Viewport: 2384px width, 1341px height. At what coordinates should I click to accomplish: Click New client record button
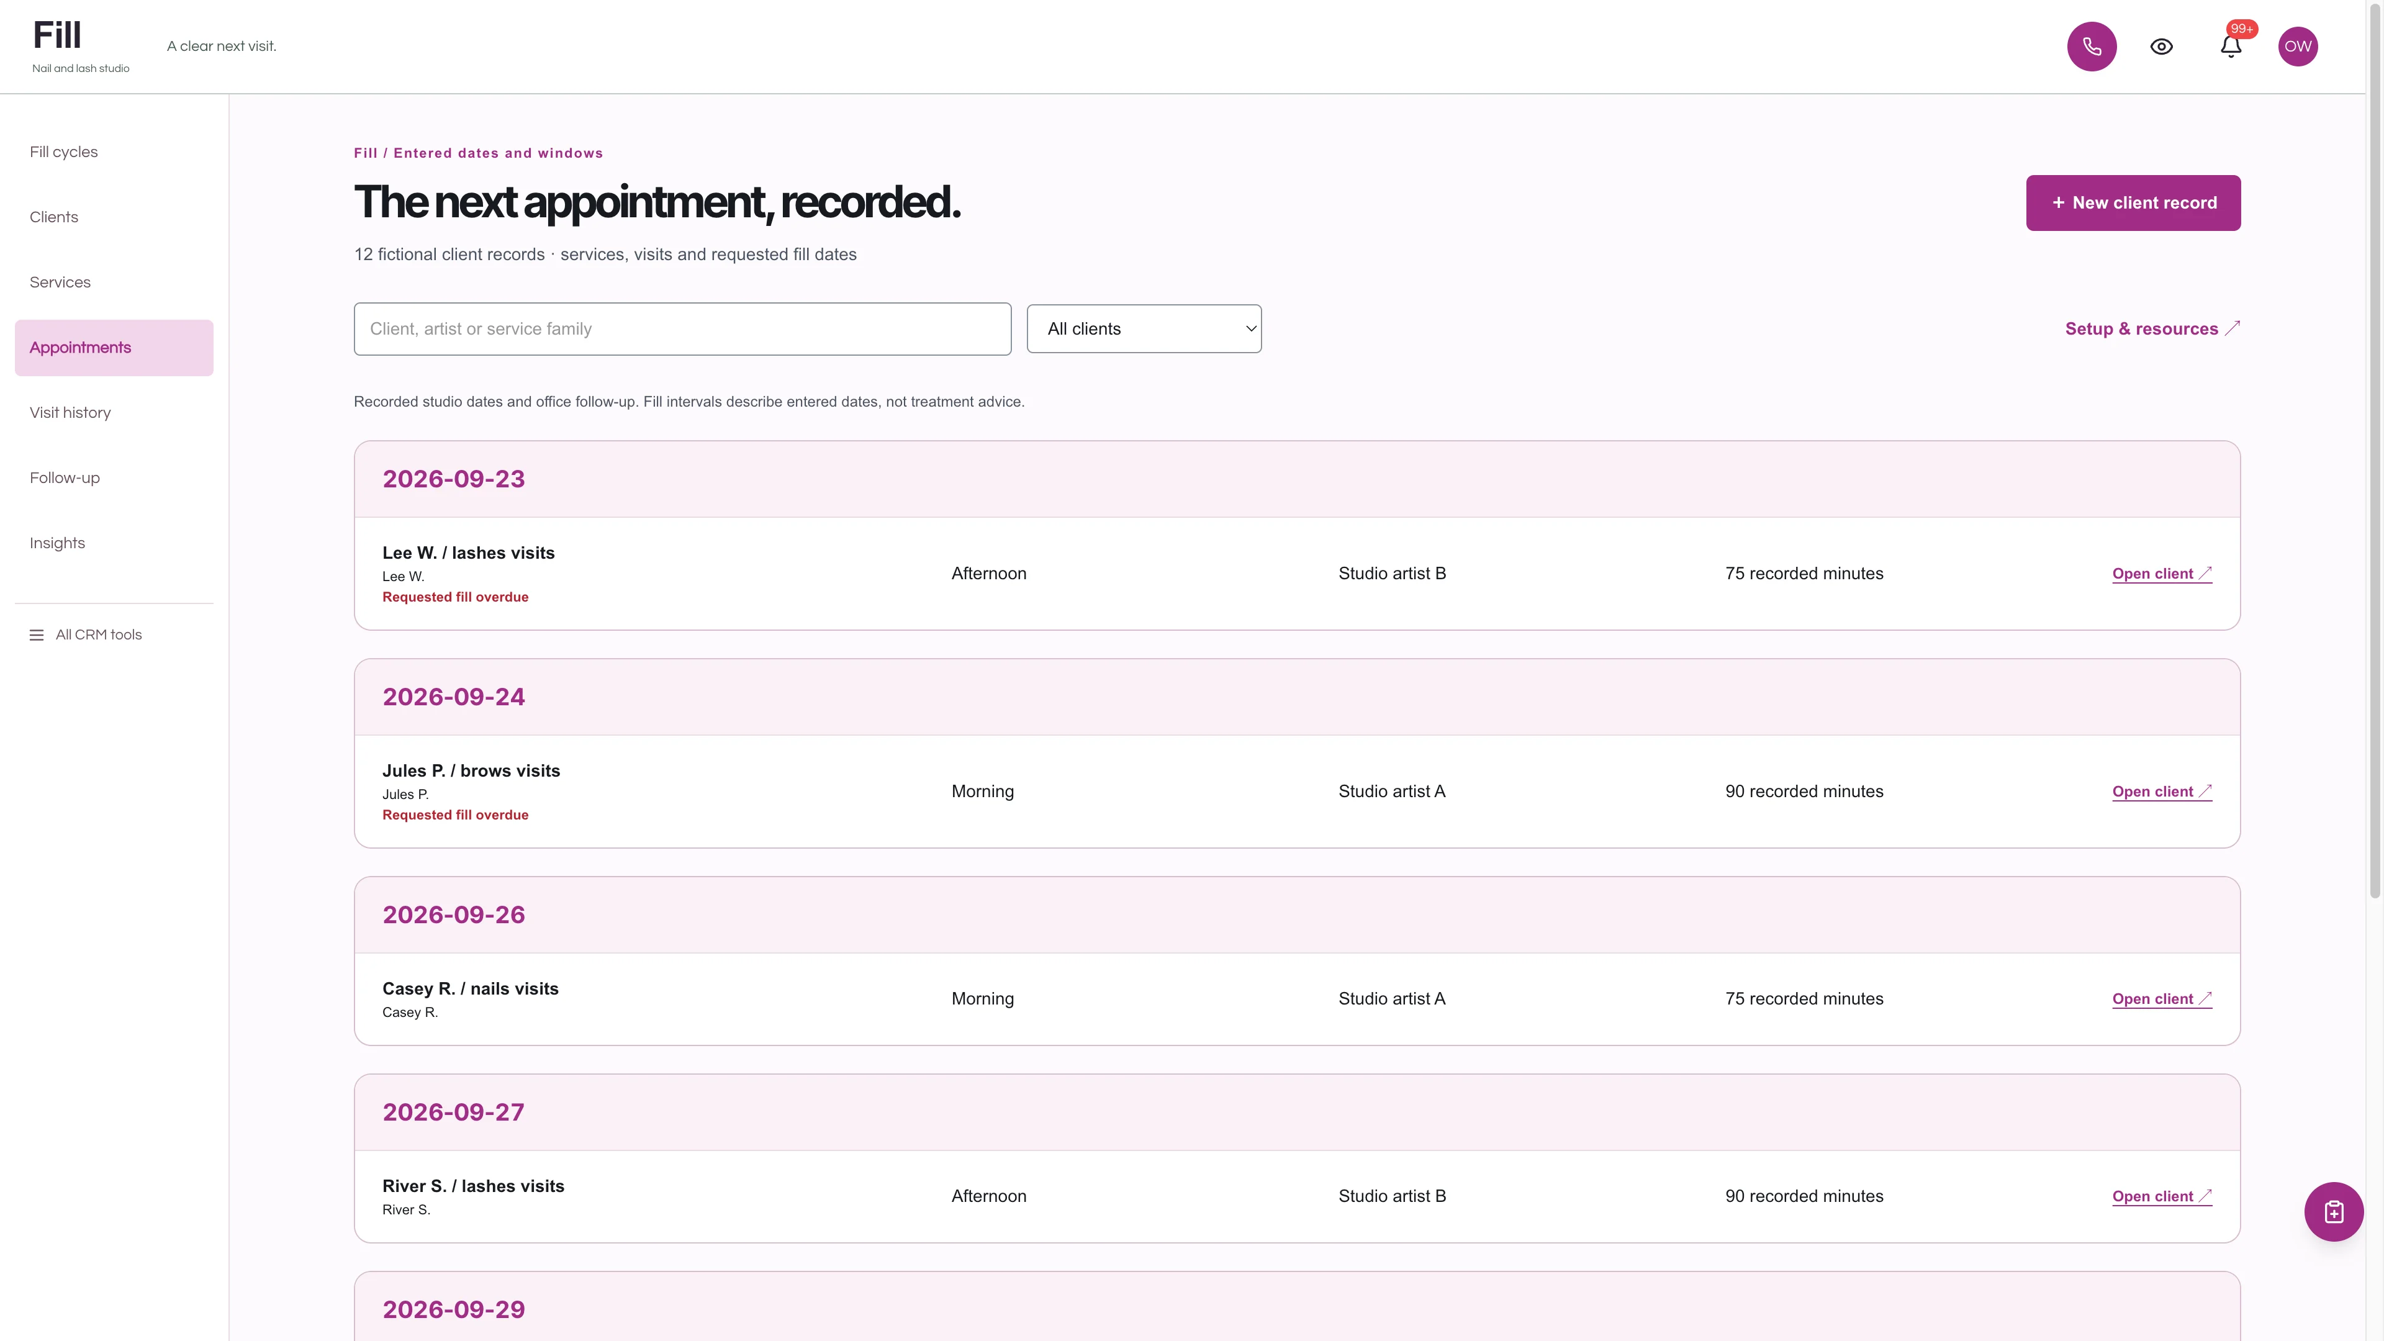tap(2133, 202)
